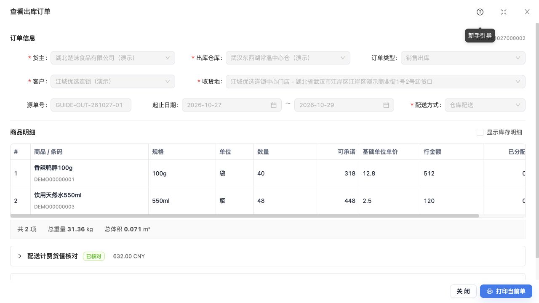Click the 总重量 31.36 kg summary
Screen dimensions: 539x303
tap(70, 229)
